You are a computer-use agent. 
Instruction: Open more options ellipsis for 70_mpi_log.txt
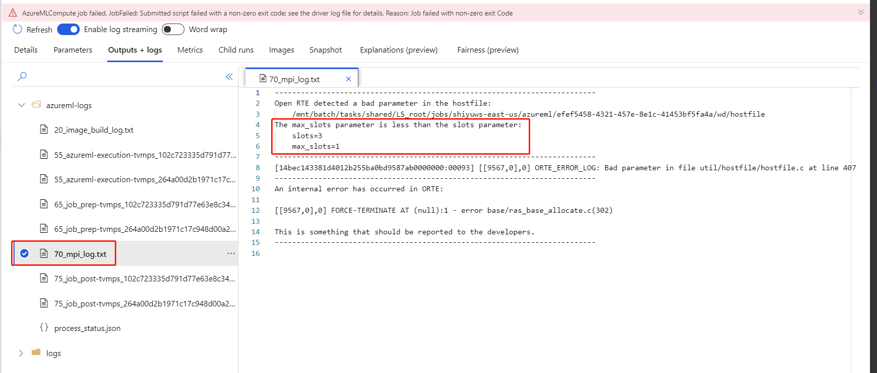click(x=231, y=253)
